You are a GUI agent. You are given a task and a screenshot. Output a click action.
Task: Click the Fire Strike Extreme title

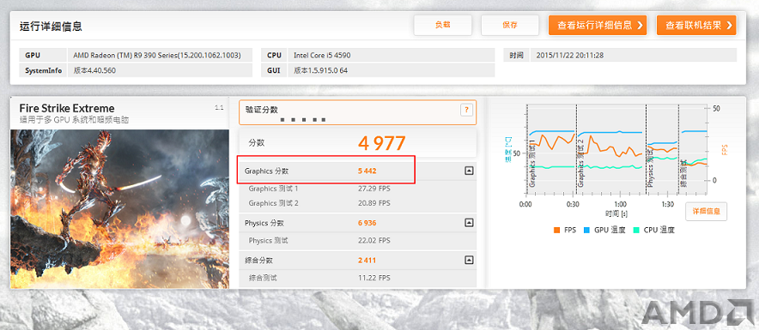coord(67,108)
